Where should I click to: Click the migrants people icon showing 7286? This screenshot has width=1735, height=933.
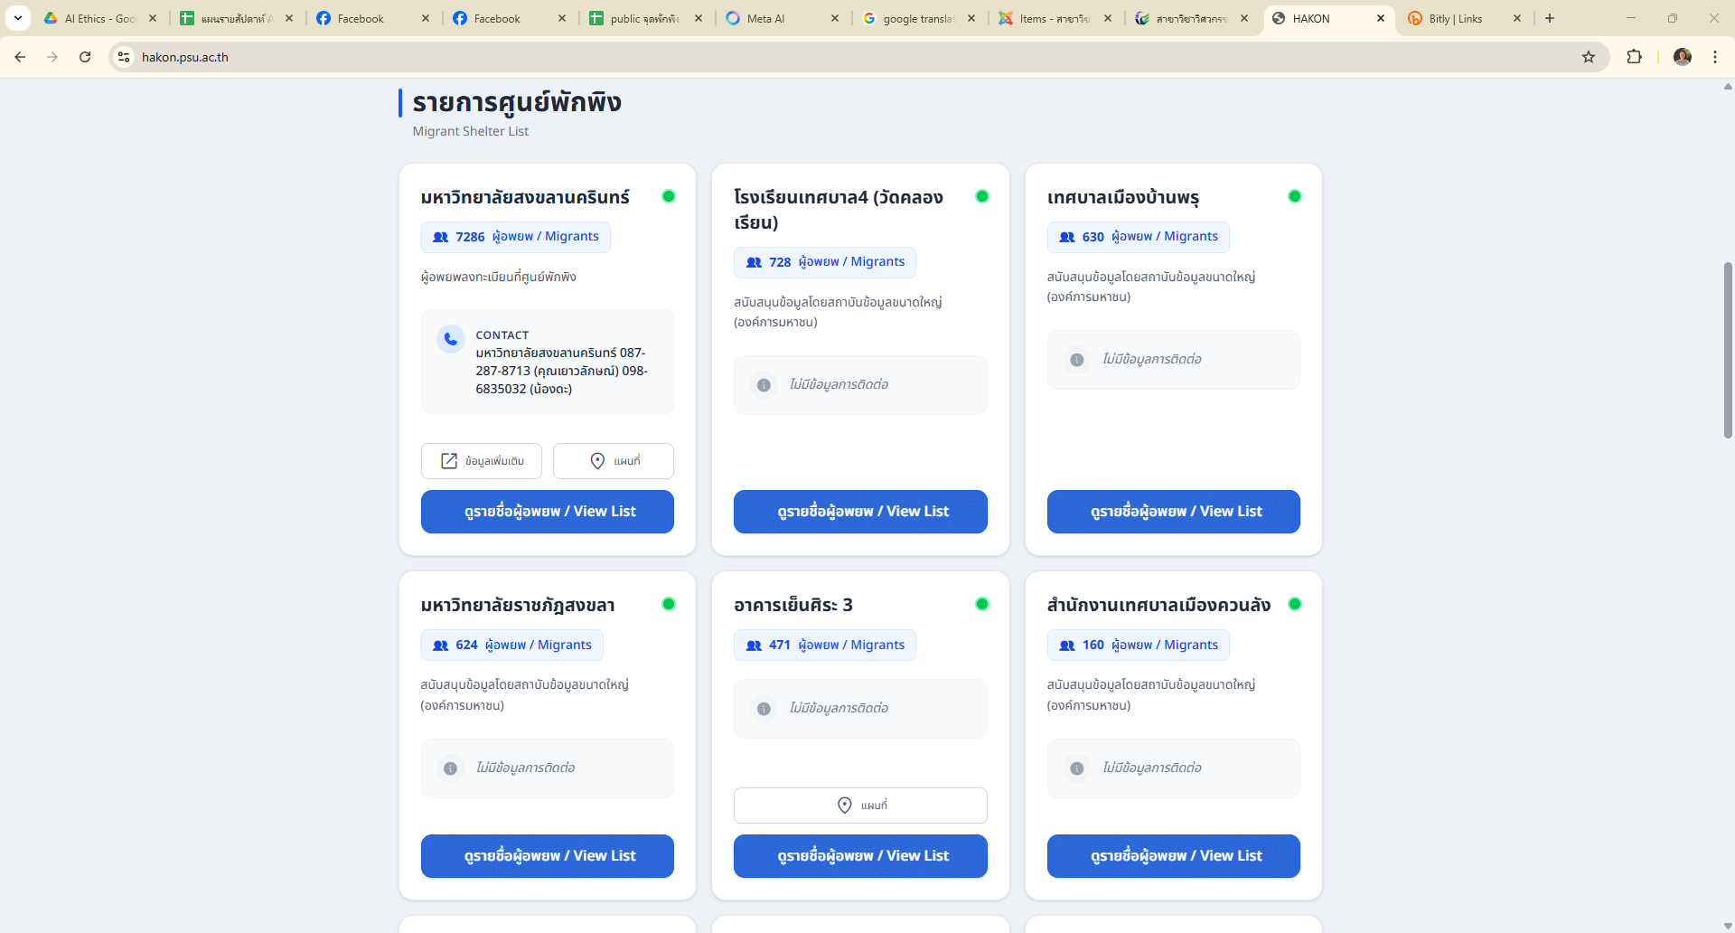click(x=441, y=237)
